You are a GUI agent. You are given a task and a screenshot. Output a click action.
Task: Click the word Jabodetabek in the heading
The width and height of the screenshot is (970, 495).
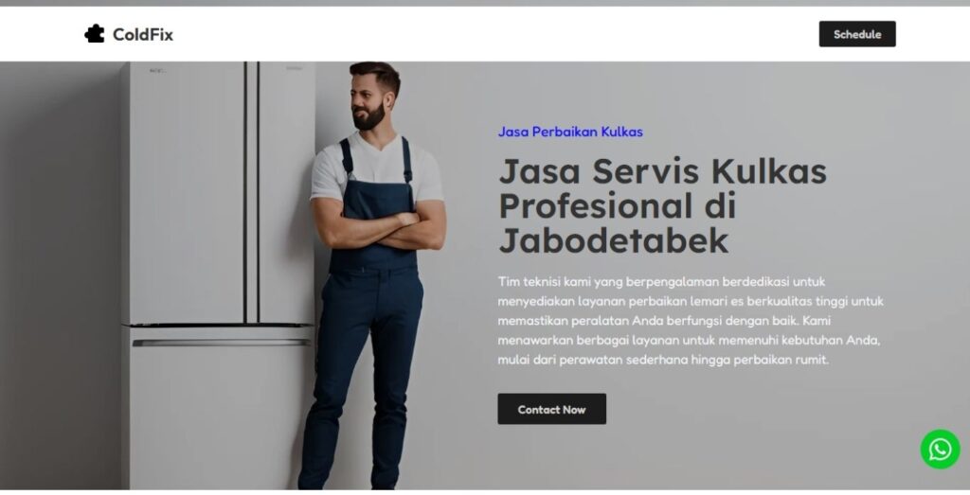pos(614,241)
